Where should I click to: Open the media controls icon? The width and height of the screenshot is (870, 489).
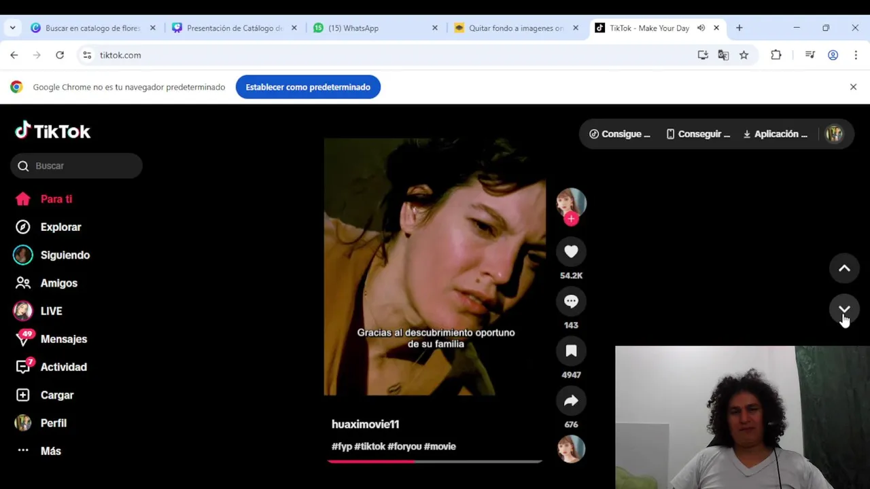(810, 55)
